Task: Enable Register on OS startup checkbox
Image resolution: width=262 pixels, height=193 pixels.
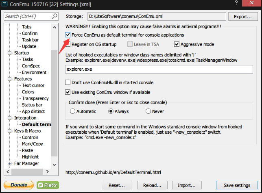Action: click(68, 44)
